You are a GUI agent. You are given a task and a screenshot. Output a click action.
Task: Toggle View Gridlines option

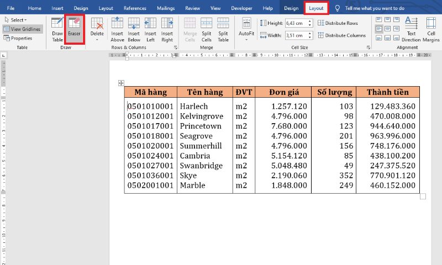click(x=23, y=29)
